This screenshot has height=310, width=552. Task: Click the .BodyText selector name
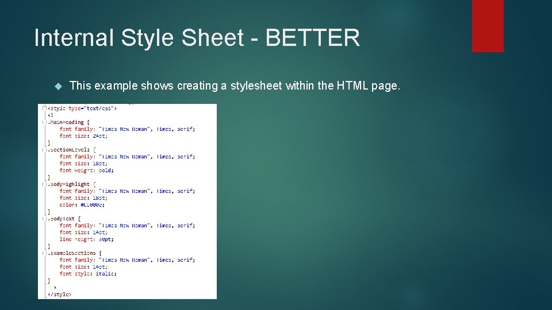[62, 219]
